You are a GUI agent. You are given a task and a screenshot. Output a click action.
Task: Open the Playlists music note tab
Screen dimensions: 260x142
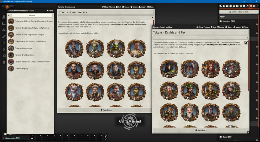[x=247, y=6]
